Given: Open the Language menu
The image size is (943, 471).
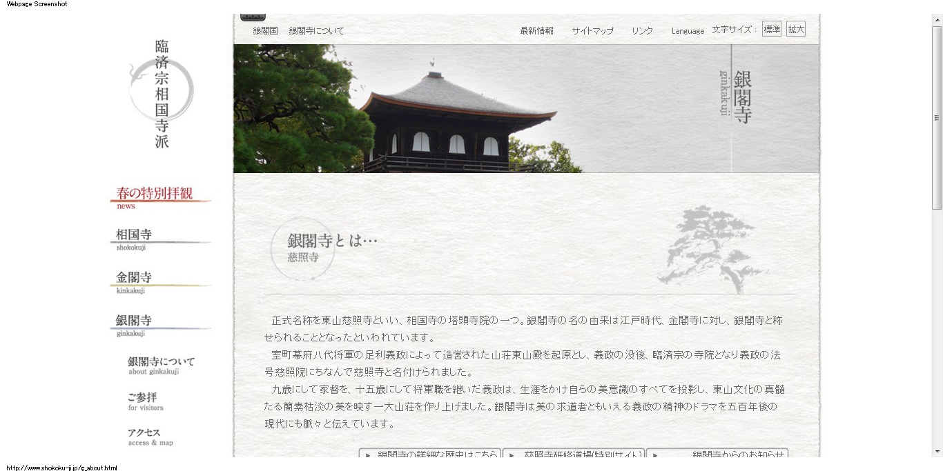Looking at the screenshot, I should (x=688, y=31).
